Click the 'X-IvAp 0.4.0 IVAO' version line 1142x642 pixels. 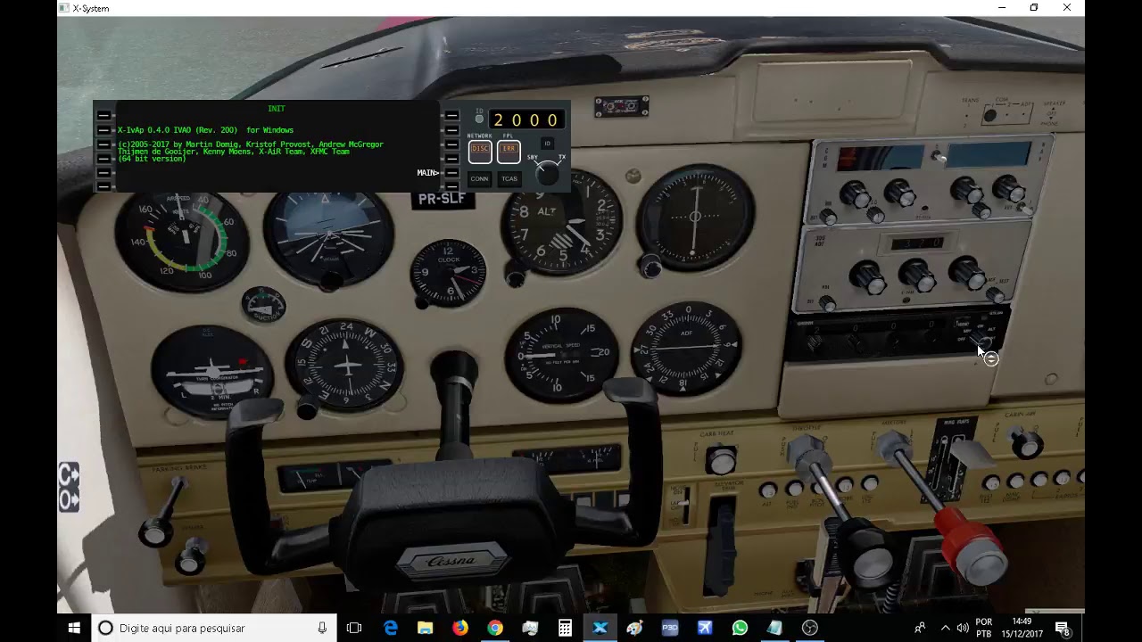(205, 130)
